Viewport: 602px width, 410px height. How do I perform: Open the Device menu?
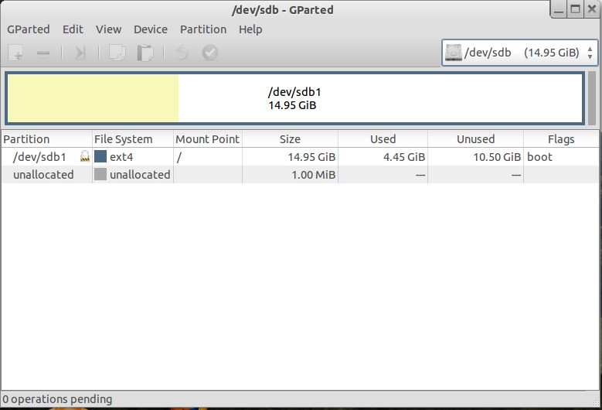tap(151, 29)
